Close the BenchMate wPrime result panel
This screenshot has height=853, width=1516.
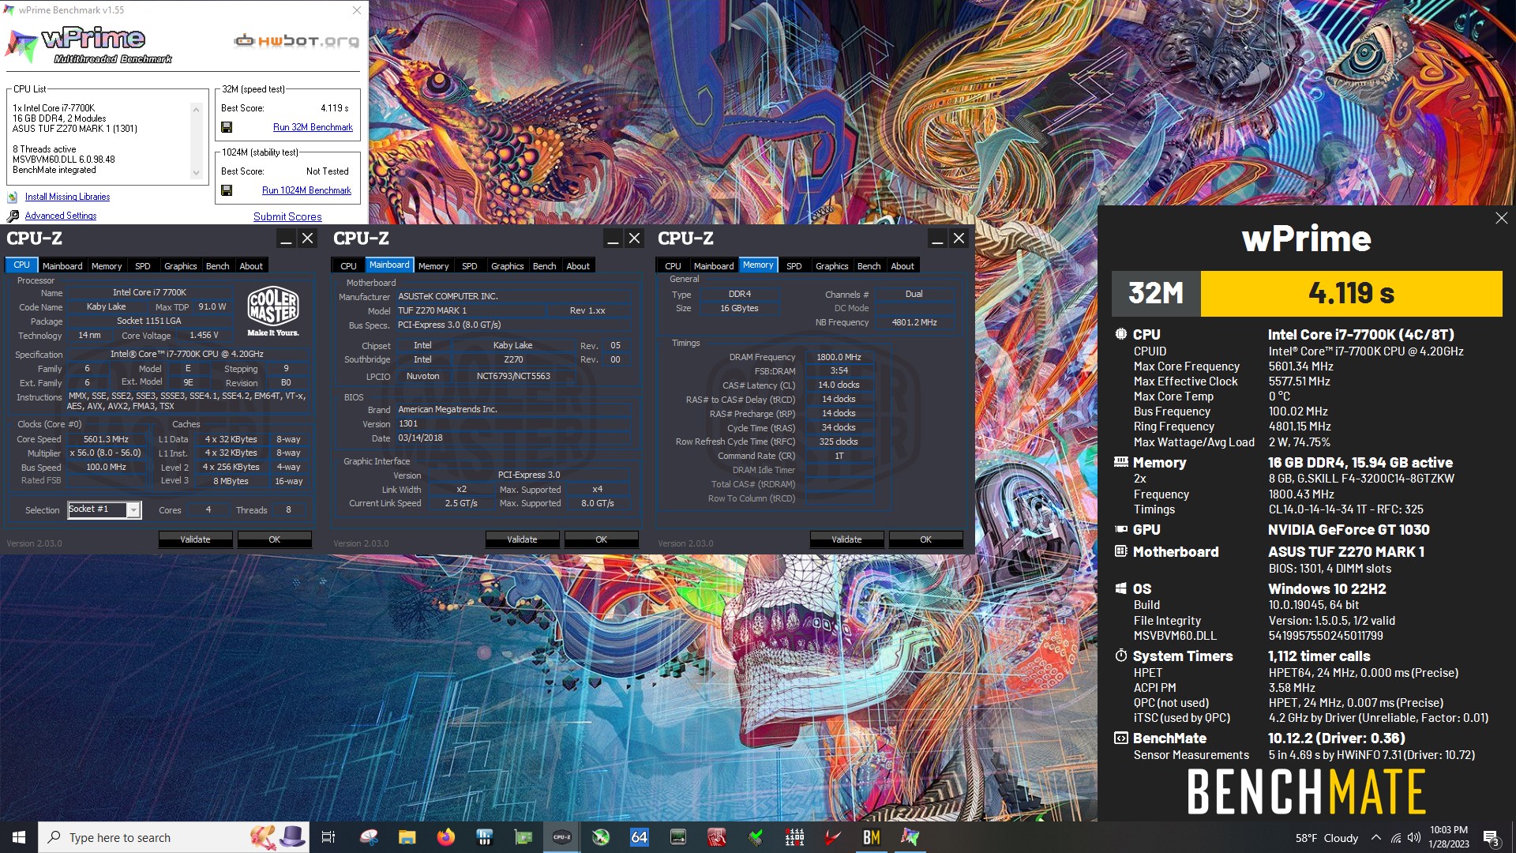coord(1501,218)
